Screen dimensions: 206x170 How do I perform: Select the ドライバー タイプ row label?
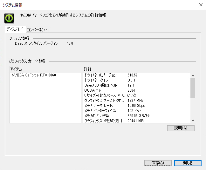click(97, 80)
